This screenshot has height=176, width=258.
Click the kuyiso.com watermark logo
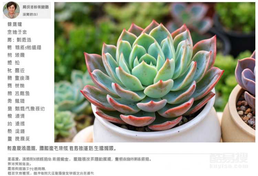(x=229, y=161)
